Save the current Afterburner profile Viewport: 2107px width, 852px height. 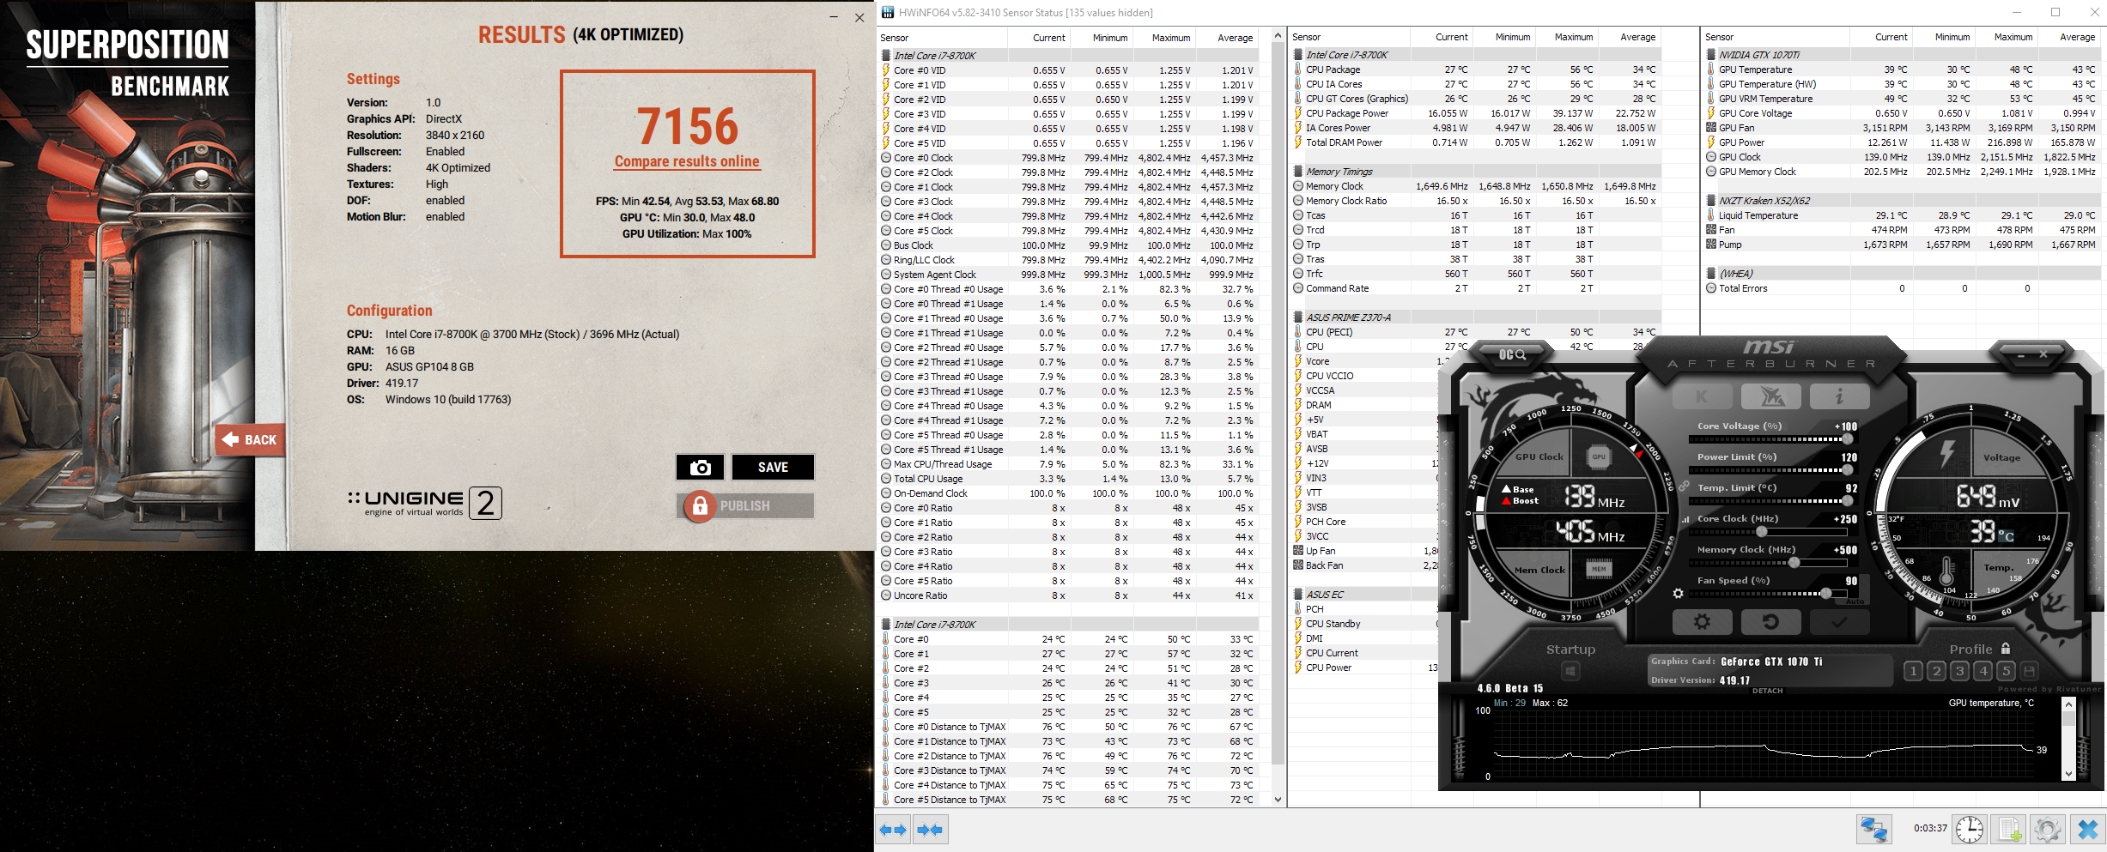[x=2029, y=671]
